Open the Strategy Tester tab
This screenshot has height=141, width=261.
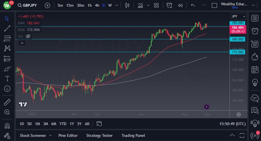[x=99, y=135]
